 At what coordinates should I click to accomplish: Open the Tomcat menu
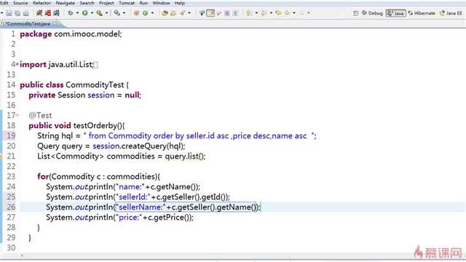[x=127, y=3]
